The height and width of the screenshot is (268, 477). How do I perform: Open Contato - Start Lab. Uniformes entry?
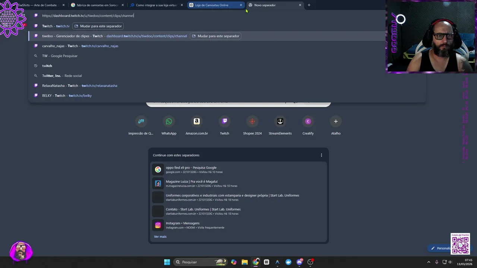(x=238, y=211)
